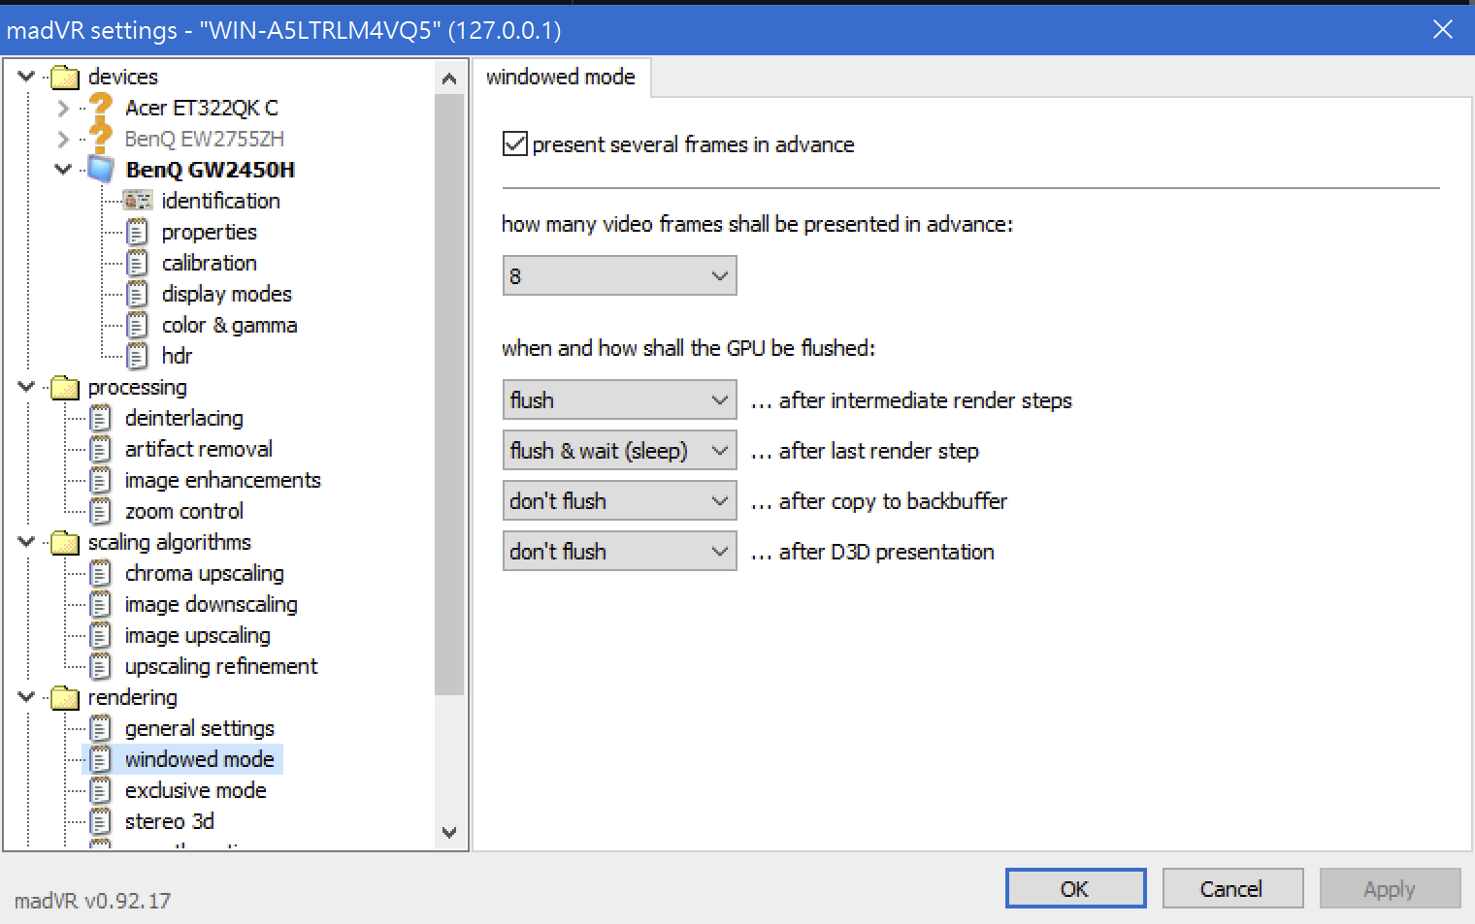The width and height of the screenshot is (1475, 924).
Task: Click the image downscaling page icon
Action: 101,604
